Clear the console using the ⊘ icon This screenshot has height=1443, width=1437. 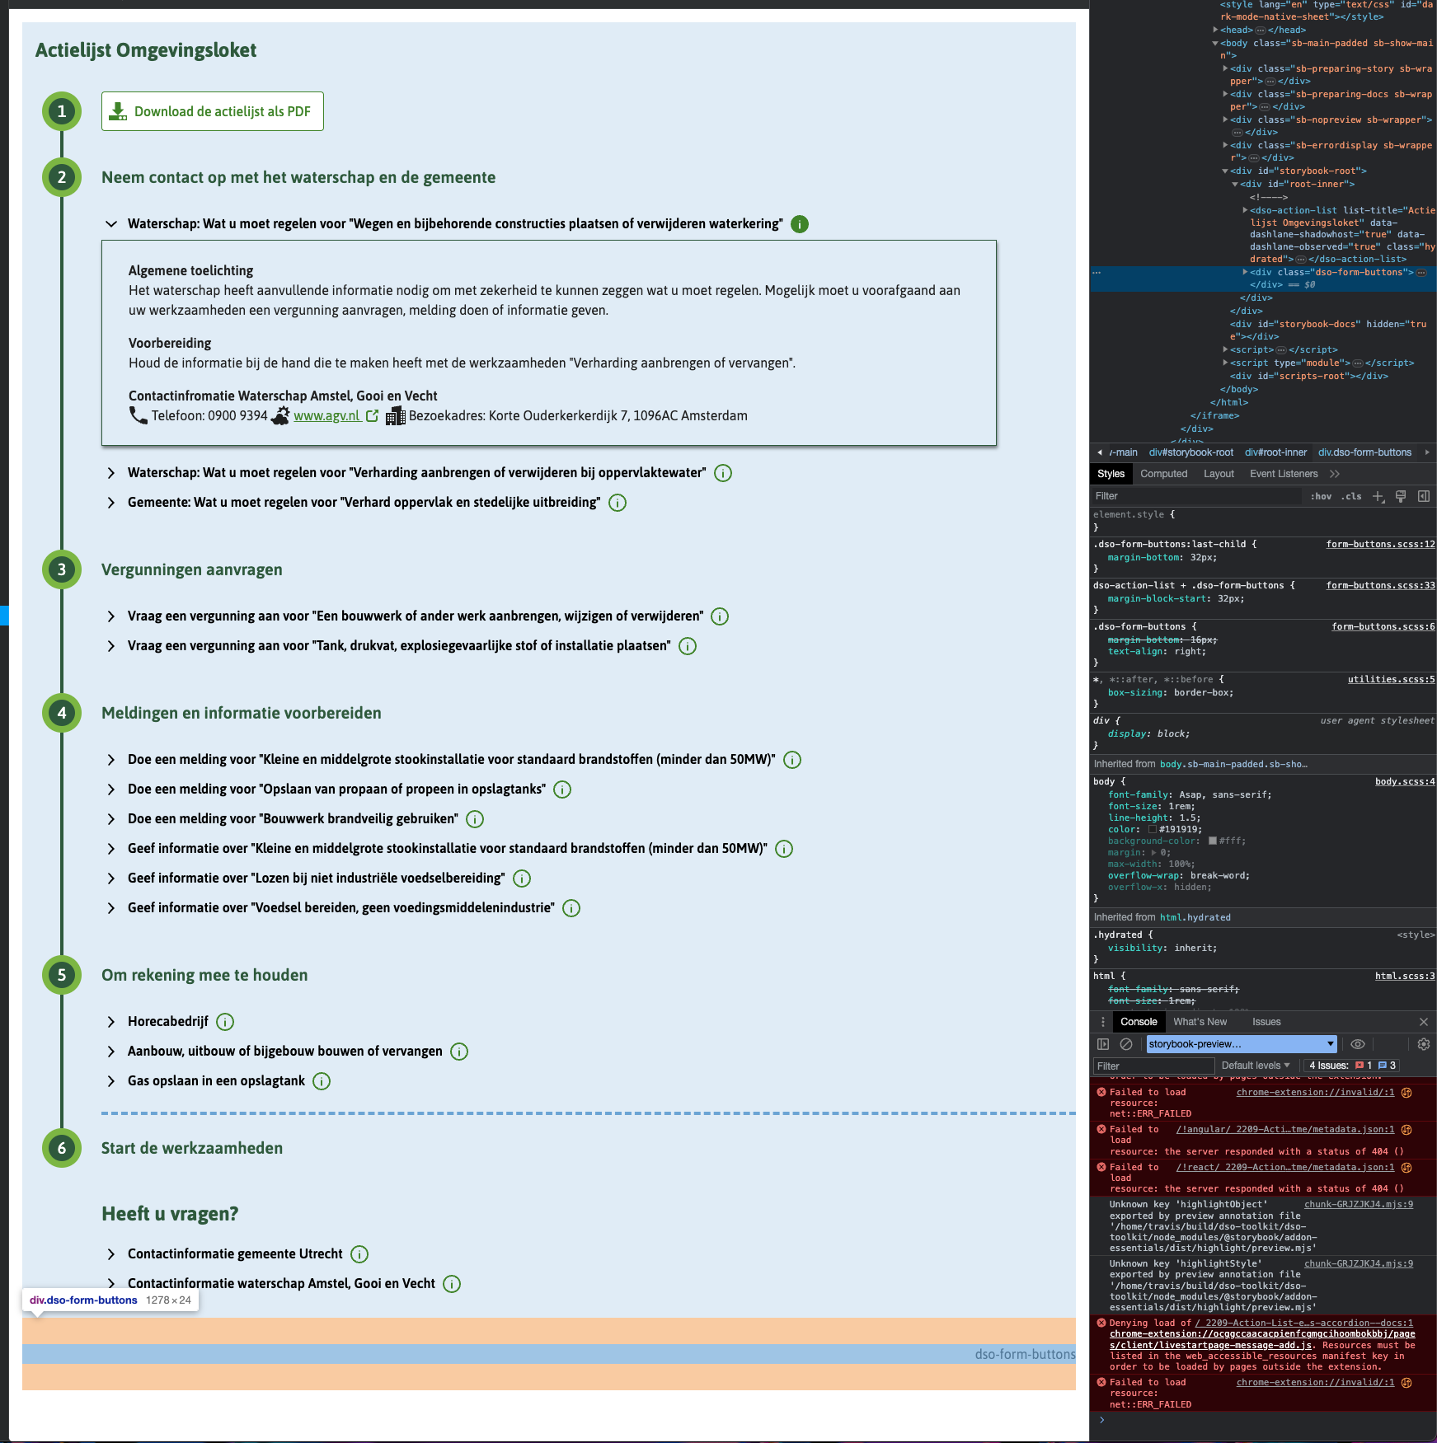tap(1126, 1044)
